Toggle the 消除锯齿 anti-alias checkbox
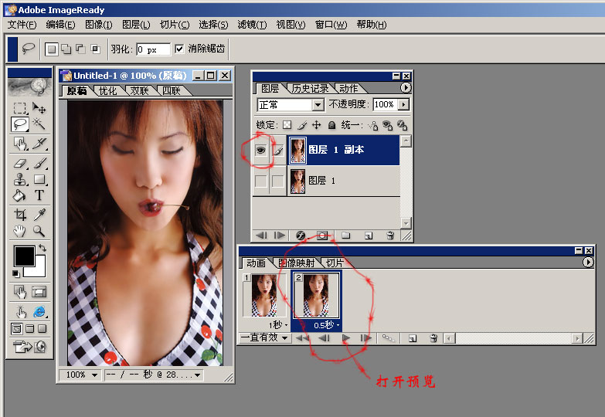 [179, 49]
